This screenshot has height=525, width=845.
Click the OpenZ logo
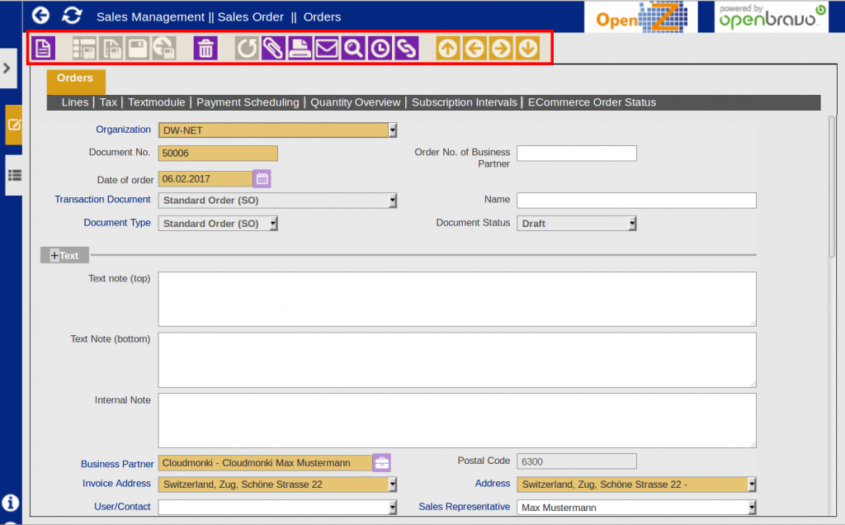(x=640, y=17)
